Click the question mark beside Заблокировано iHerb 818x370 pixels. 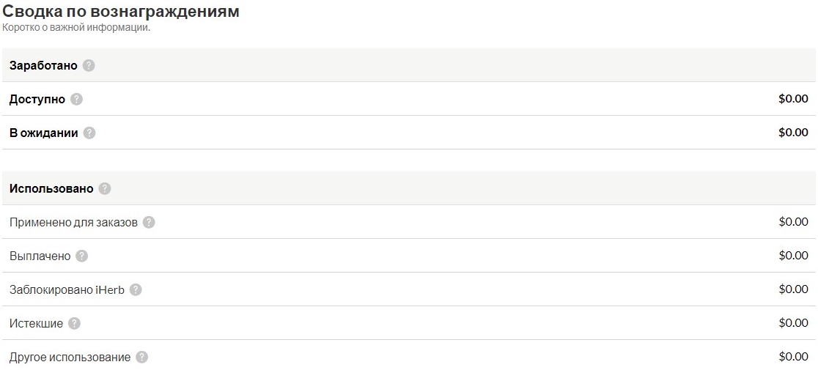[x=135, y=289]
